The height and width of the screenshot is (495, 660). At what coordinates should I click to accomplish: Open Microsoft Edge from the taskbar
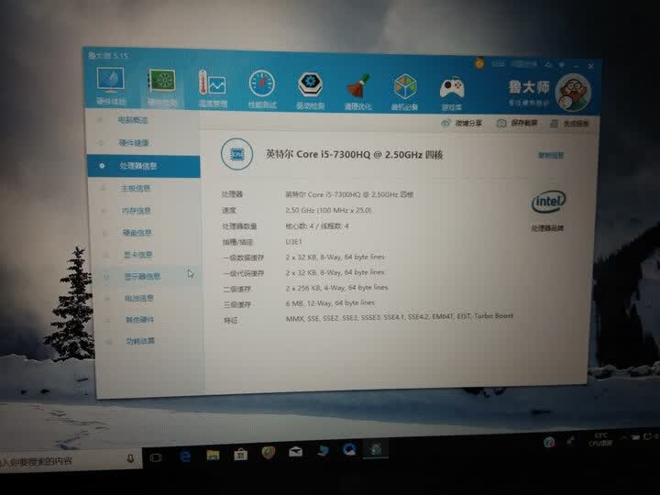coord(185,456)
